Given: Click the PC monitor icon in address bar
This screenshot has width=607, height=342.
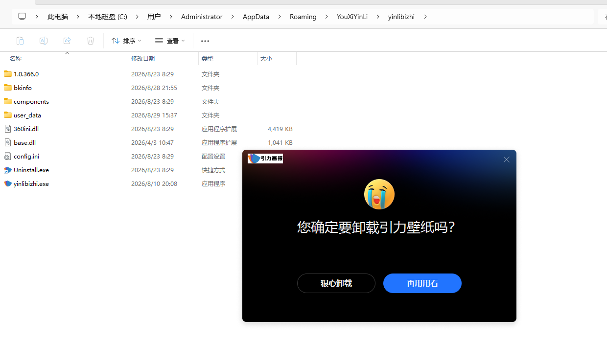Looking at the screenshot, I should tap(22, 17).
